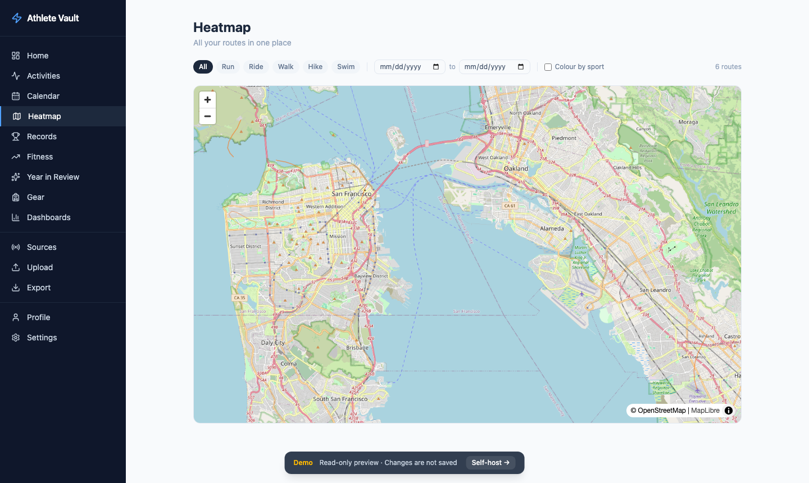Select the All sport filter

[x=203, y=67]
